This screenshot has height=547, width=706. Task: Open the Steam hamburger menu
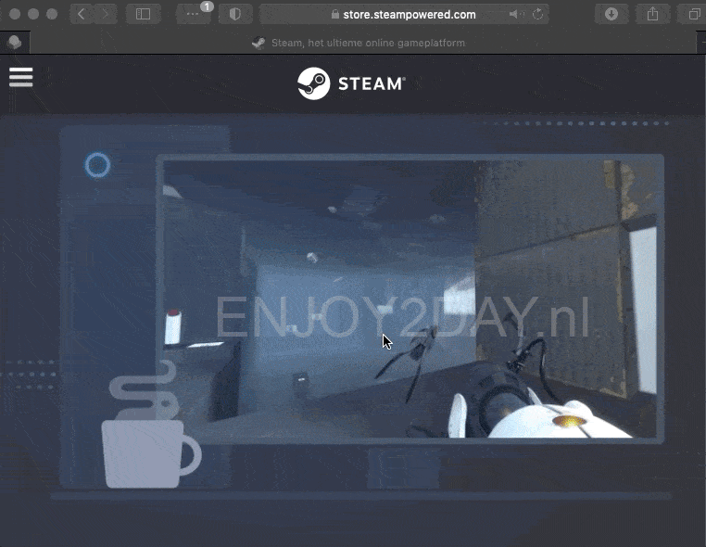[20, 77]
